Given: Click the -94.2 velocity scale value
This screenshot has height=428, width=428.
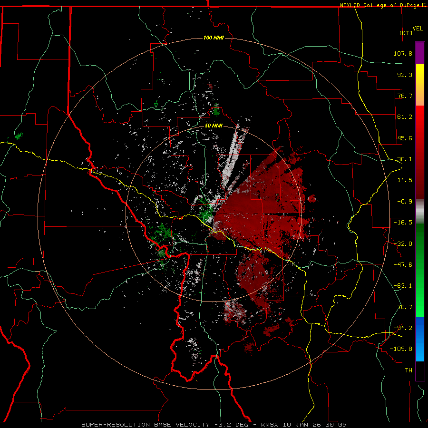Looking at the screenshot, I should (403, 328).
